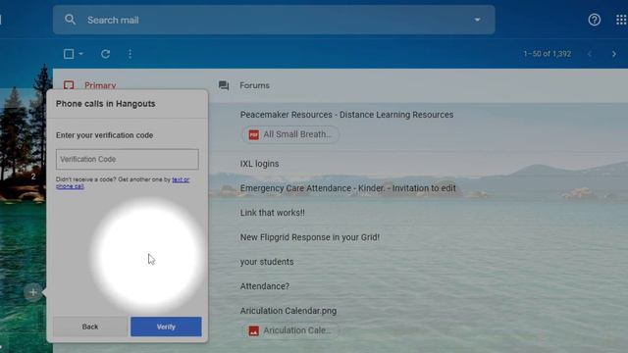
Task: Click the Forums chat bubble icon
Action: click(x=224, y=85)
